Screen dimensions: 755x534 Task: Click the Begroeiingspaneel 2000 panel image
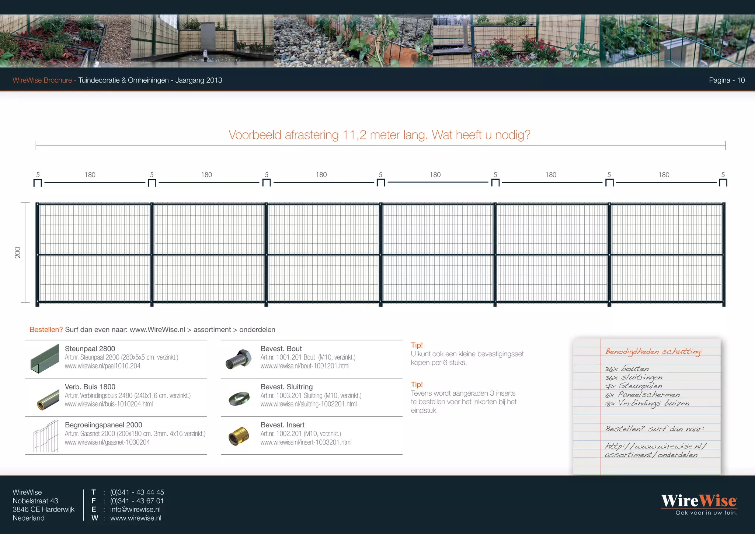point(46,436)
